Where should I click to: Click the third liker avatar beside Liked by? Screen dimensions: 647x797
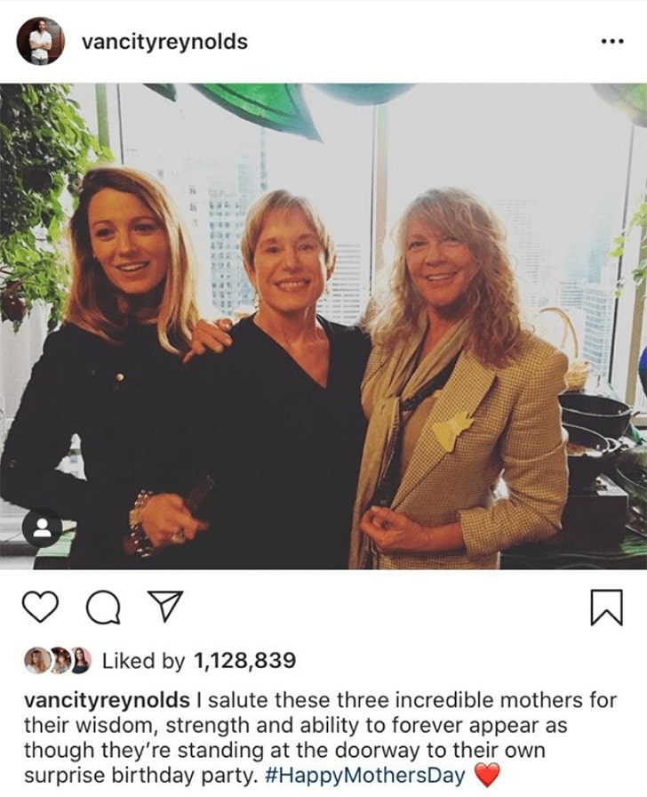79,661
